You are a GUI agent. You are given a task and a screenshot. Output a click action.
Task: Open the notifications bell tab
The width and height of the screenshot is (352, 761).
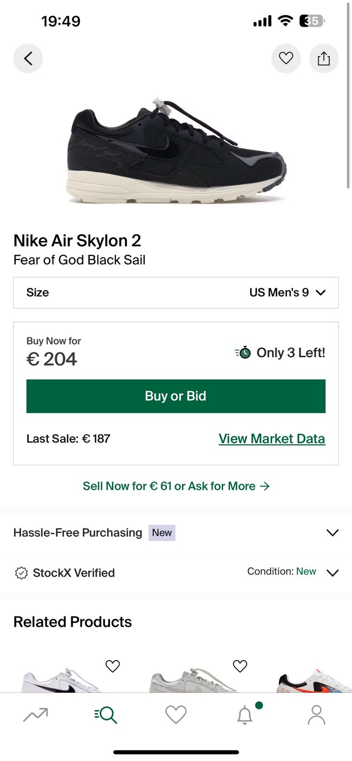[245, 715]
